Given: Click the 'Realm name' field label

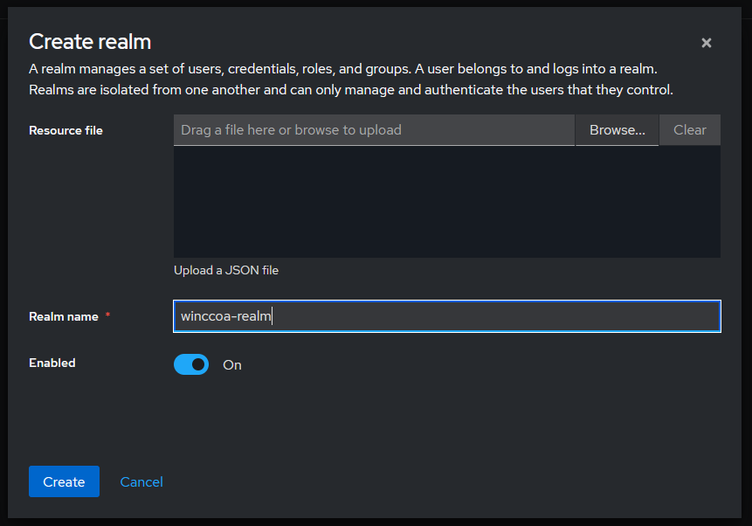Looking at the screenshot, I should pos(64,316).
